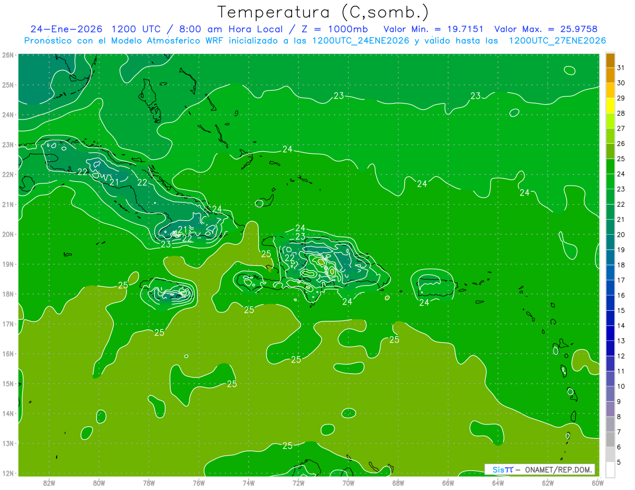
Task: Pick the dark blue legend band between 12 and 13
Action: [x=610, y=349]
